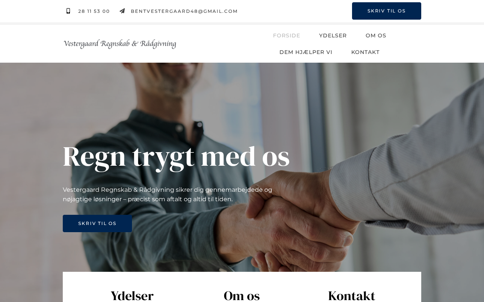Screen dimensions: 484x302
Task: Click the Regn trygt med os headline
Action: pyautogui.click(x=176, y=156)
